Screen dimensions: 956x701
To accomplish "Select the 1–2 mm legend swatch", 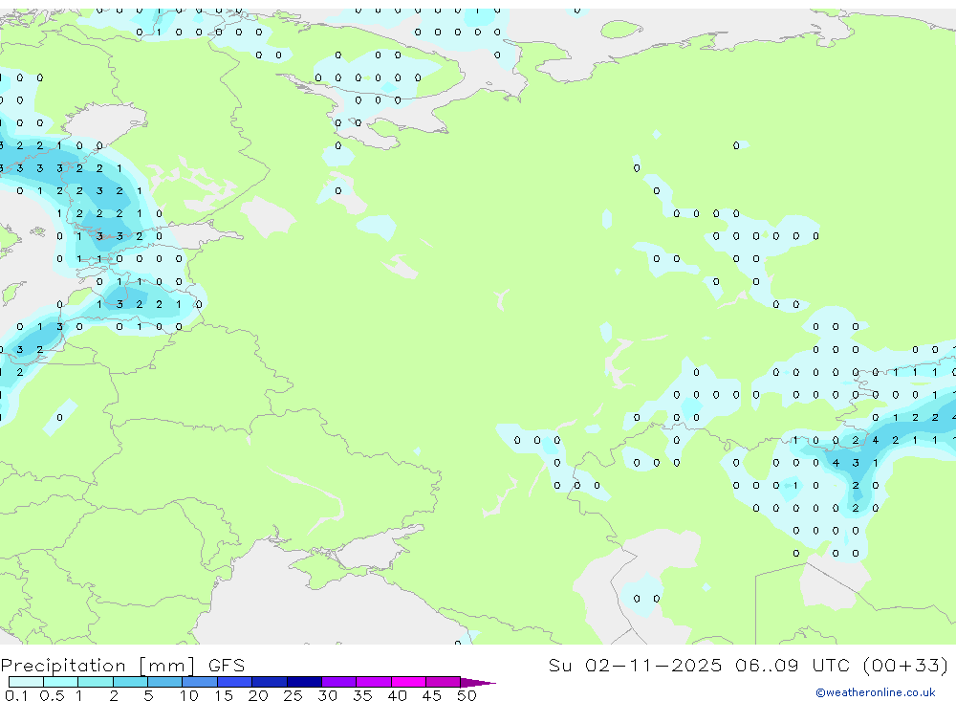I will [95, 682].
